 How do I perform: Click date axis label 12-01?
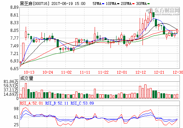pos(122,72)
